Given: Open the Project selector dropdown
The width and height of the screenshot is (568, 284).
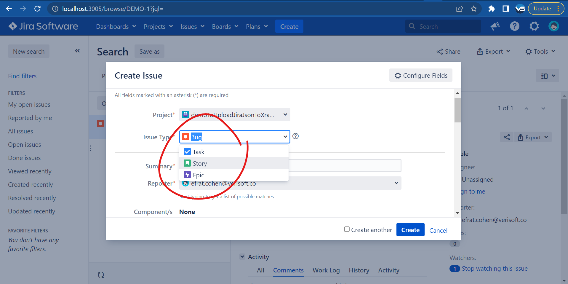Looking at the screenshot, I should 235,115.
